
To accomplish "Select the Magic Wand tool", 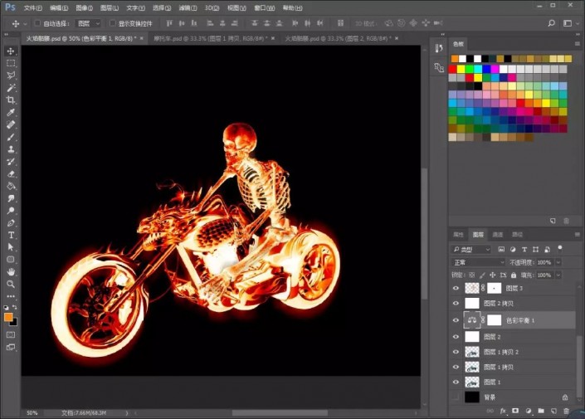I will tap(11, 88).
